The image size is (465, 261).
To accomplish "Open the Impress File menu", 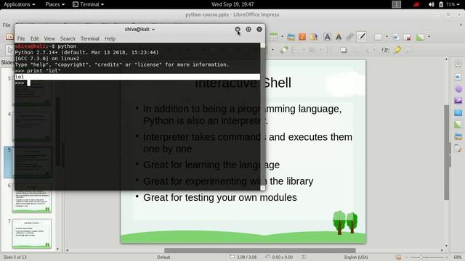I will point(7,25).
